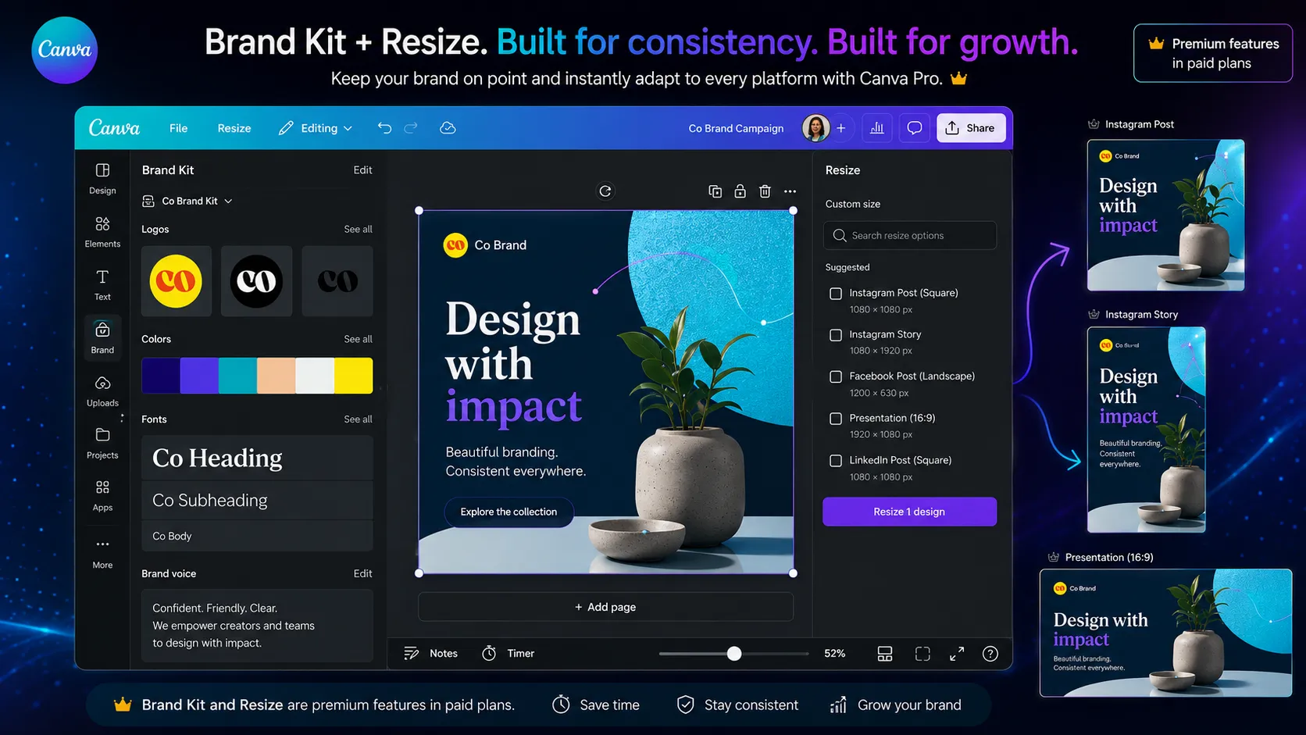
Task: Select the dark monochrome CO logo thumbnail
Action: coord(337,281)
